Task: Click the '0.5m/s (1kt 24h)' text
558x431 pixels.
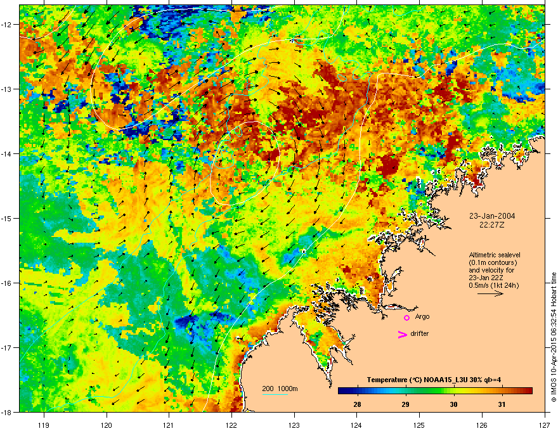Action: coord(493,285)
